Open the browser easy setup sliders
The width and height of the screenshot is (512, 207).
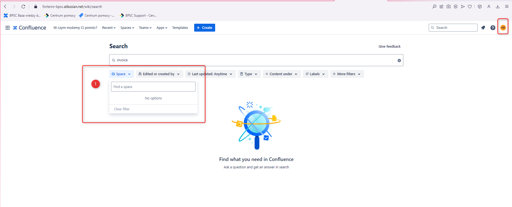(x=507, y=7)
